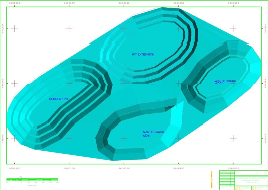Select the PIT EXTENSION label
268x190 pixels.
pos(143,55)
